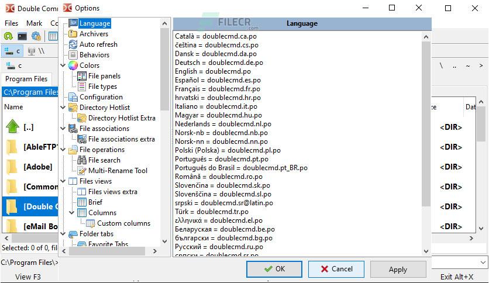Select drive c button in drive bar
Viewport: 489px width, 283px height.
click(x=12, y=51)
